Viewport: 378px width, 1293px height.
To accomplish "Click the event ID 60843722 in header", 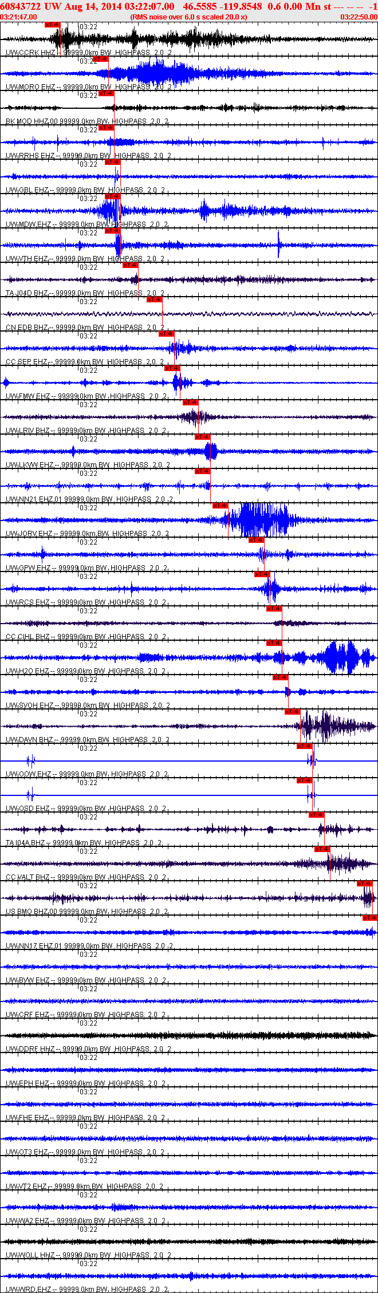I will (x=20, y=7).
